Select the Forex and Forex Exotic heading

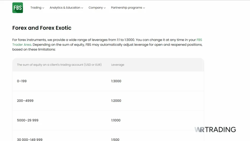click(42, 28)
